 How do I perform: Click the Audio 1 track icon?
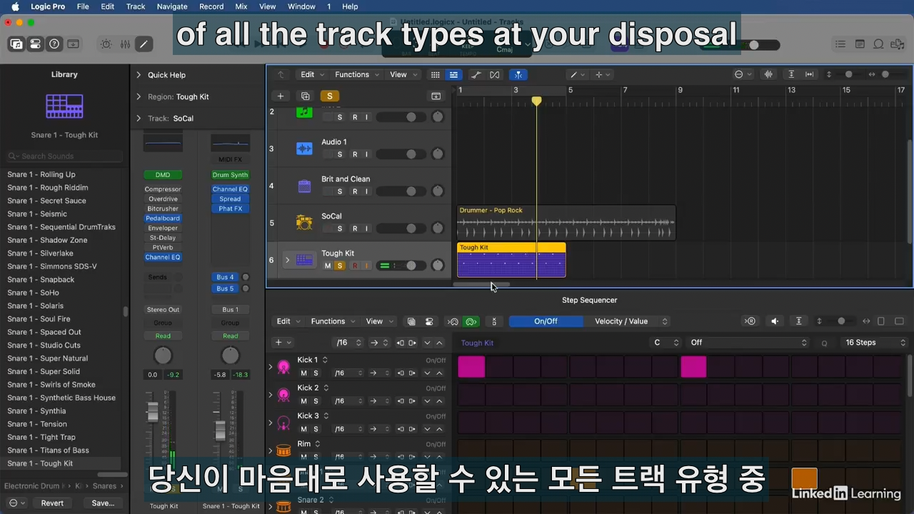coord(304,148)
